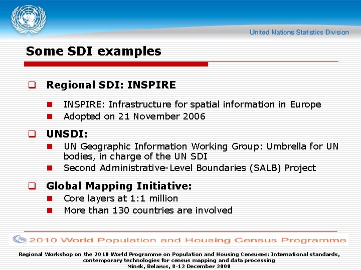Click the hollow square bullet beside 'Regional SDI: INSPIRE'
The image size is (361, 270).
pos(32,85)
